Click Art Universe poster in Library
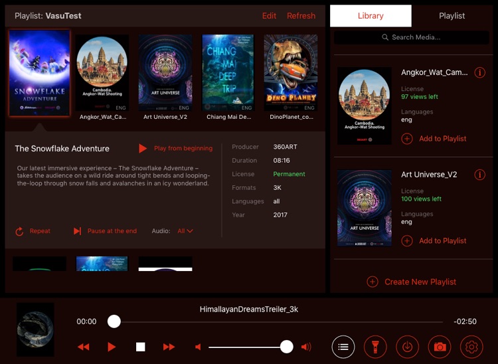The height and width of the screenshot is (364, 498). coord(365,208)
